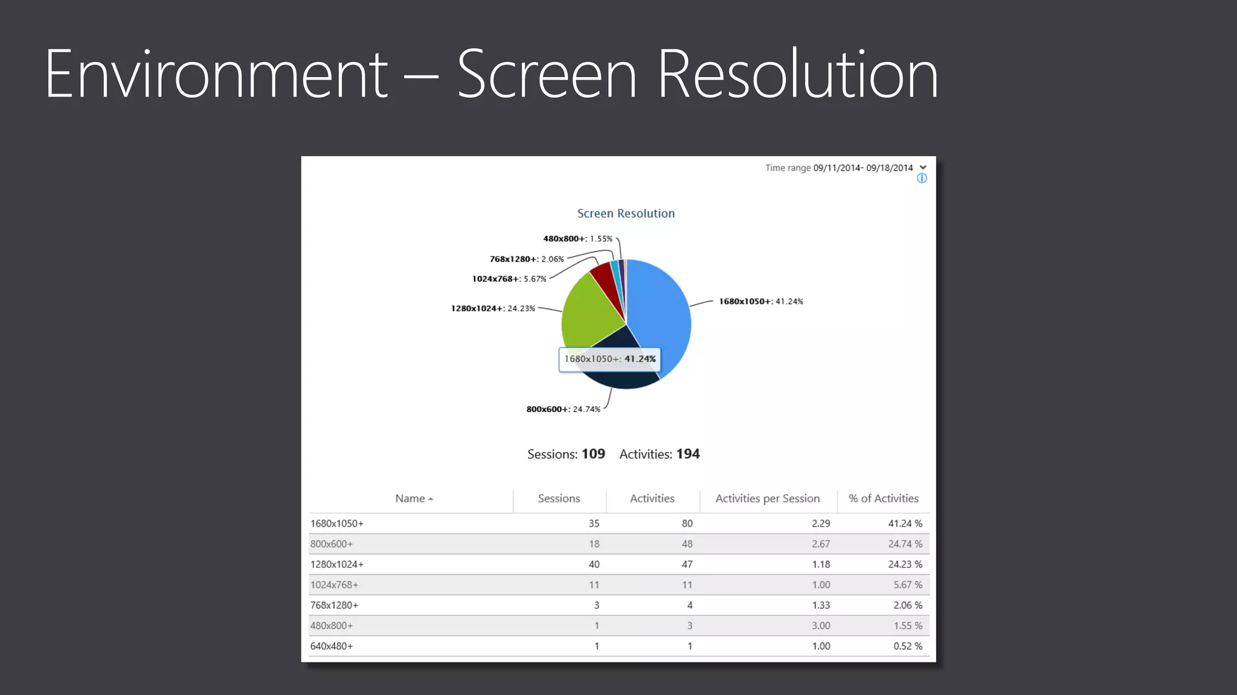Click activities value 47 in 1280x1024+ row
1237x695 pixels.
(x=687, y=564)
